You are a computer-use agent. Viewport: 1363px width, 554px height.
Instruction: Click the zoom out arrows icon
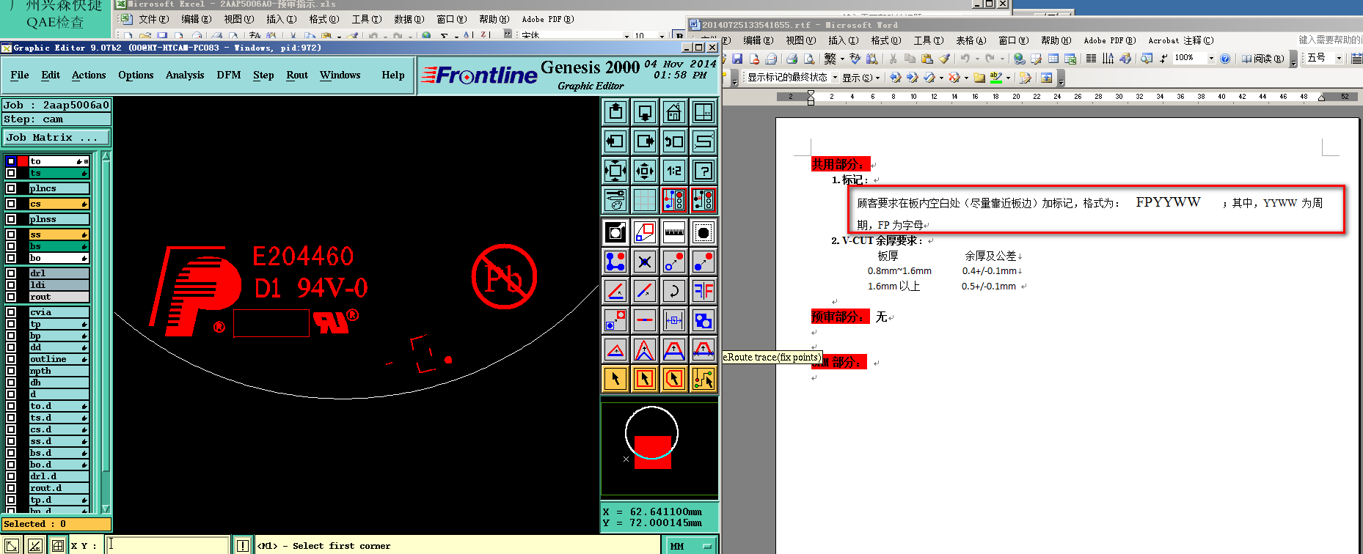[x=645, y=171]
